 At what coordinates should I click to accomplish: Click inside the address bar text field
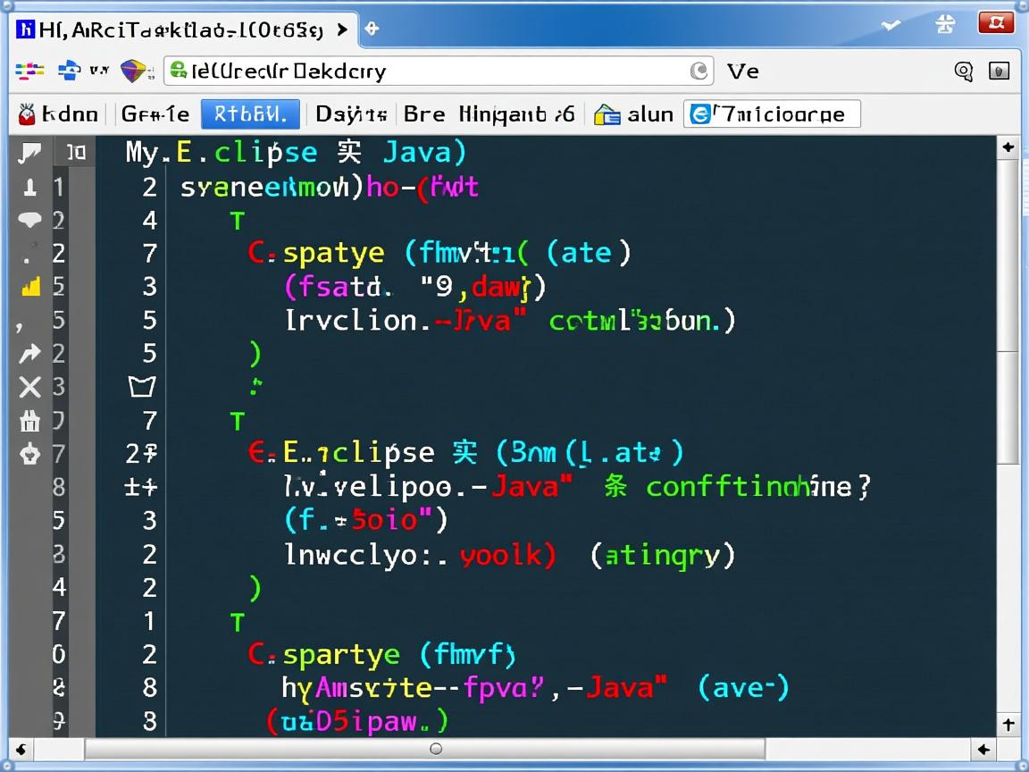click(x=429, y=71)
